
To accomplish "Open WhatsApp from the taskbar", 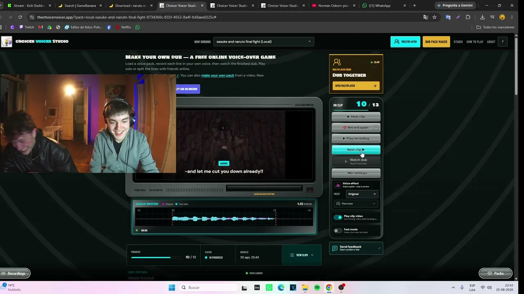I will 269,287.
